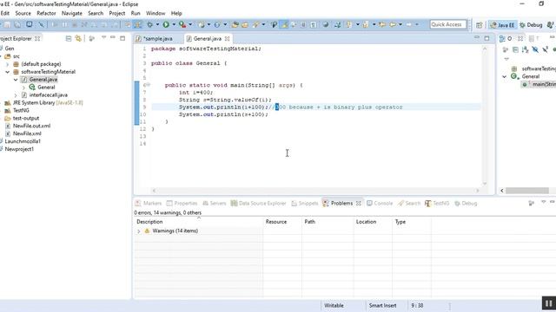Open the TestNG view tab
This screenshot has width=556, height=312.
437,204
